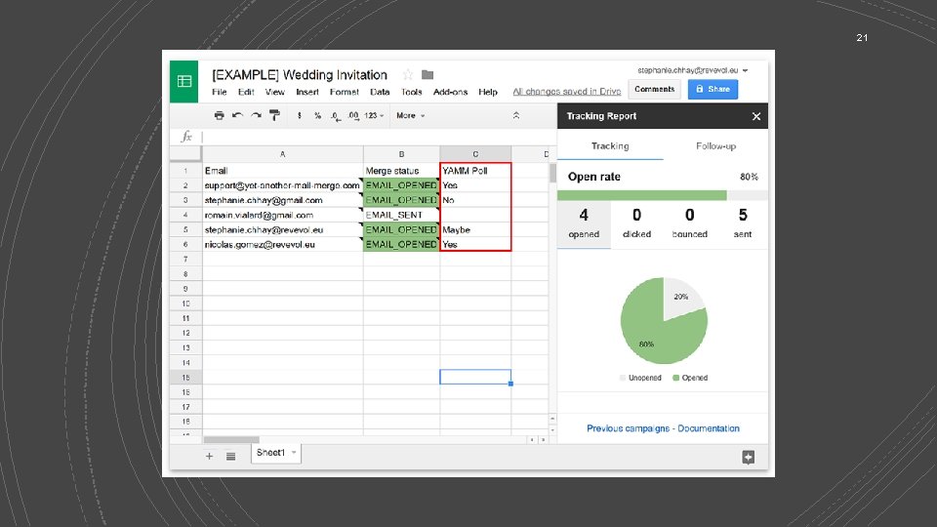Open the Documentation link

pyautogui.click(x=709, y=428)
